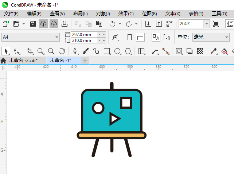Select the Table tool
Viewport: 234px width, 174px height.
141,51
